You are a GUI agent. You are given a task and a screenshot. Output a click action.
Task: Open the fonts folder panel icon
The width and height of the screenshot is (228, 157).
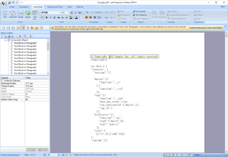click(x=36, y=28)
